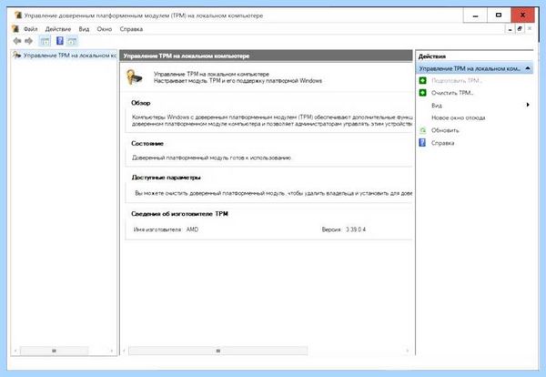Click the left pane horizontal scrollbar thumb
The width and height of the screenshot is (546, 377).
pos(54,351)
